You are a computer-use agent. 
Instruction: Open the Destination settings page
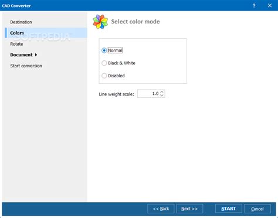coord(21,22)
